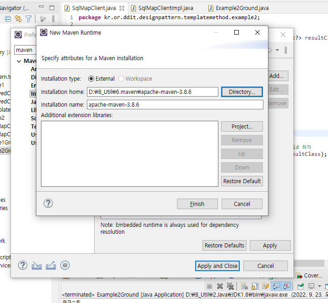Click Installation name text field

pyautogui.click(x=175, y=104)
